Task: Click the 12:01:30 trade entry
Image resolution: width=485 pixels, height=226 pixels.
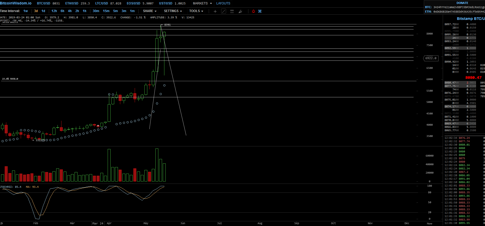Action: [464, 223]
